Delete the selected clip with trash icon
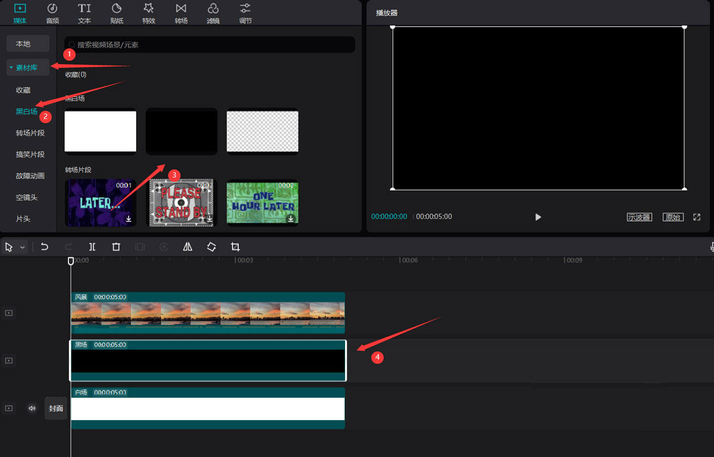The image size is (714, 457). (116, 247)
